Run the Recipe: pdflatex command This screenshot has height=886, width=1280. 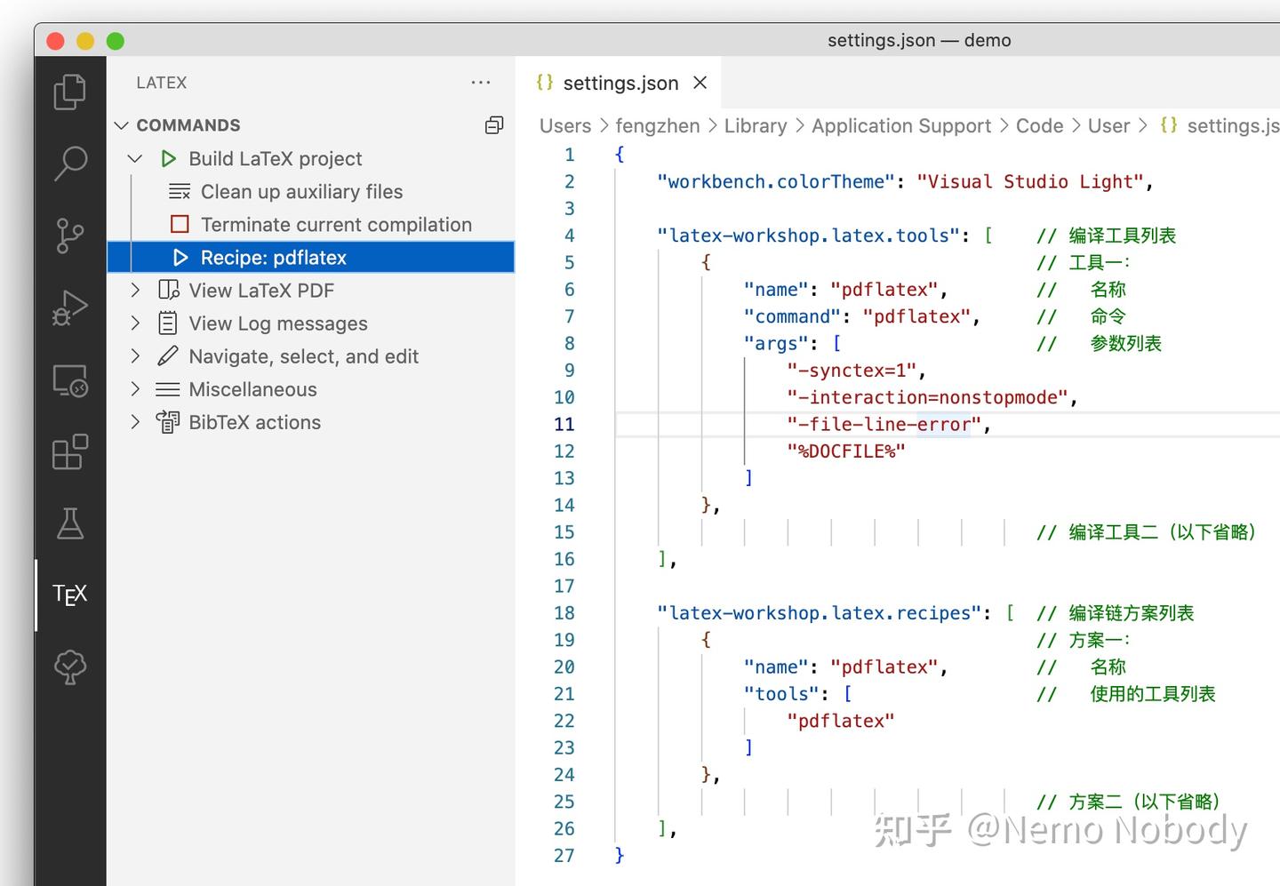[x=273, y=257]
